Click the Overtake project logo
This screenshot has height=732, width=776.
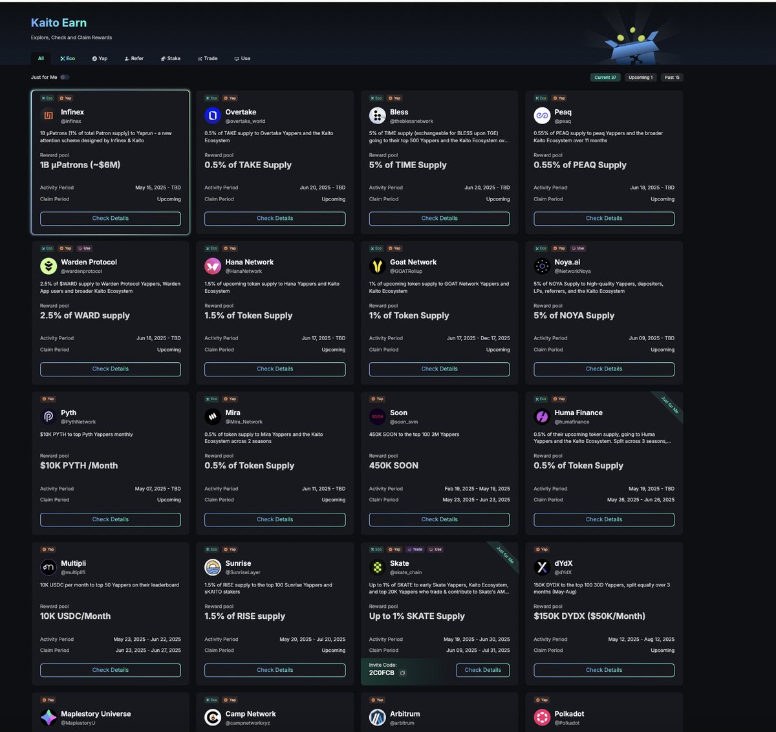pyautogui.click(x=213, y=116)
